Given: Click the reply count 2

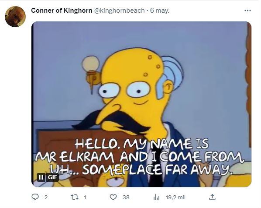Looking at the screenshot, I should pyautogui.click(x=46, y=197).
